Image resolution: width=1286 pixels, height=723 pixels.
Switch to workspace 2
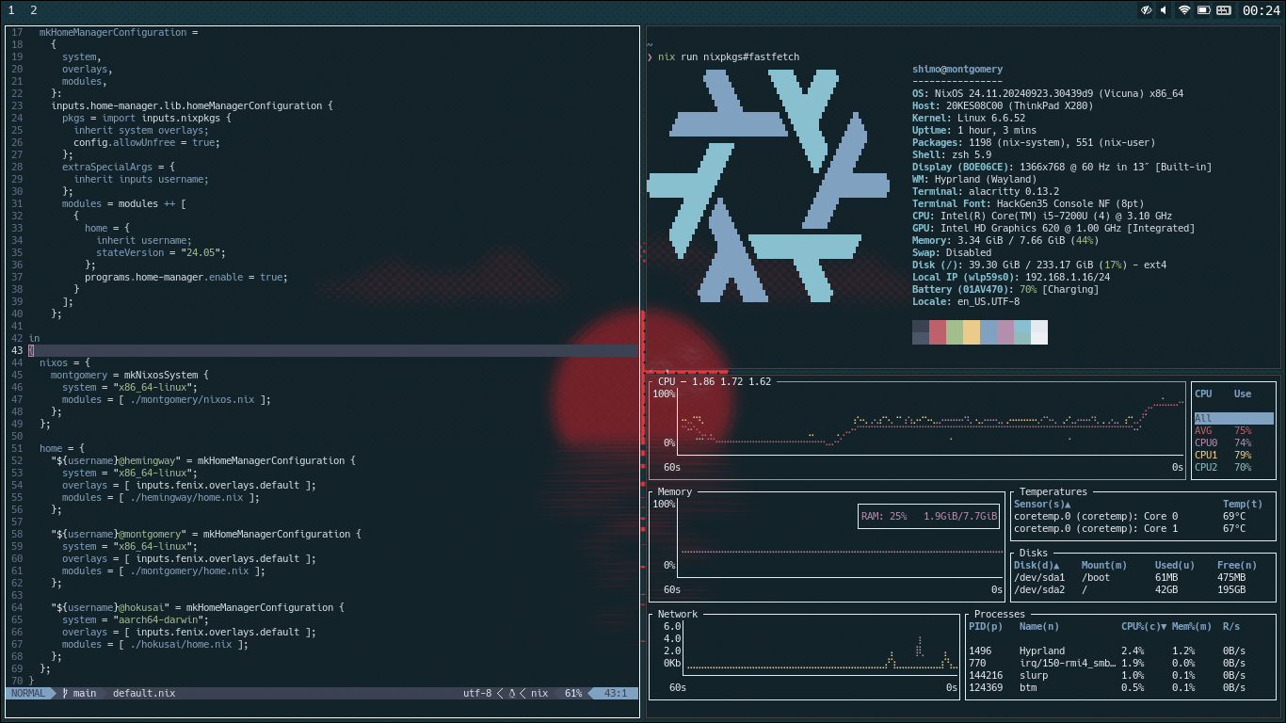click(x=34, y=10)
